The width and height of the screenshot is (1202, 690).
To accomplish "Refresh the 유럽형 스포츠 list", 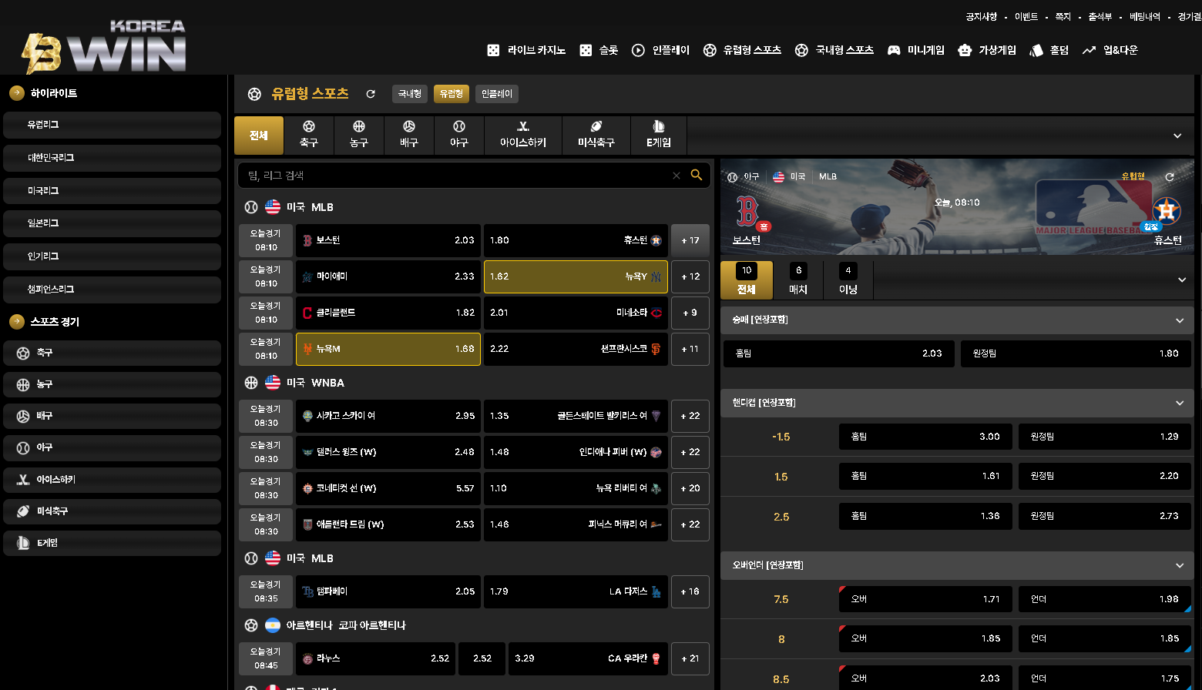I will point(371,94).
